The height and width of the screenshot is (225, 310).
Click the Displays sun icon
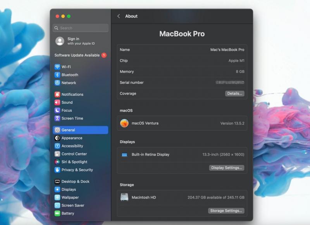pos(57,189)
